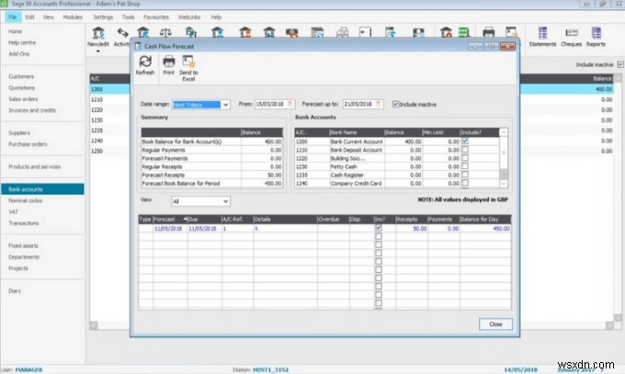This screenshot has width=625, height=374.
Task: Click the Activity arrows icon in main toolbar
Action: [122, 33]
